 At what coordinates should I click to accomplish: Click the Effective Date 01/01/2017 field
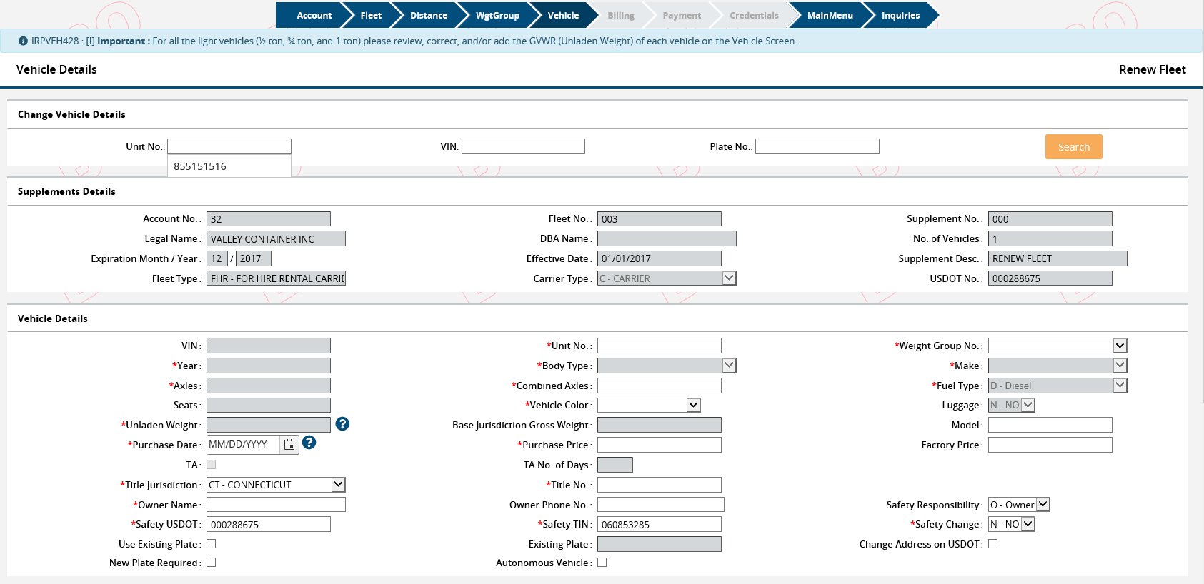coord(659,258)
